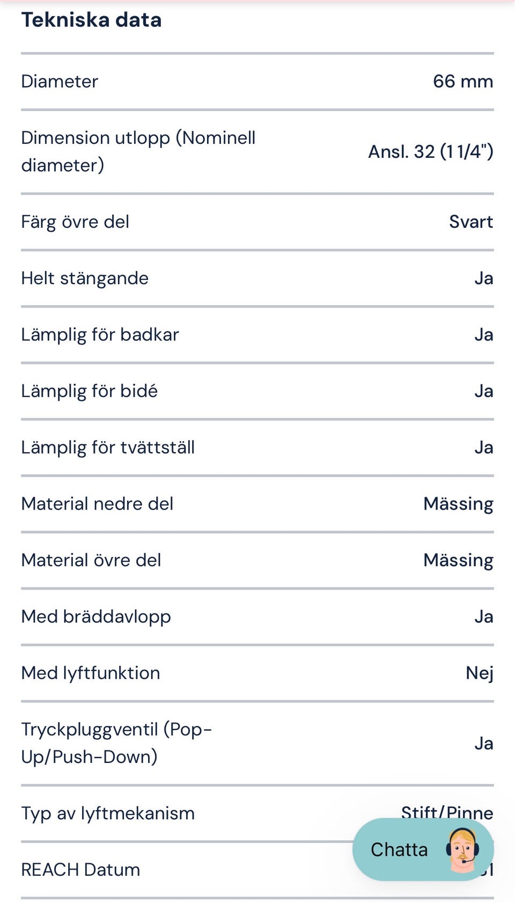Select the Tryckpluggventil (Pop-Up/Push-Down) label
Screen dimensions: 515x902
point(116,743)
